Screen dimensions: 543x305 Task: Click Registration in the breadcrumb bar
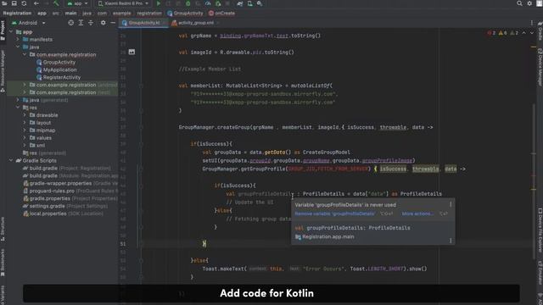(x=17, y=14)
